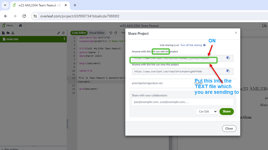Go to the projects home icon

[x=20, y=26]
